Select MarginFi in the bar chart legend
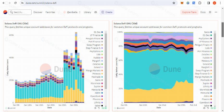Viewport: 224px width, 112px height. (98, 61)
